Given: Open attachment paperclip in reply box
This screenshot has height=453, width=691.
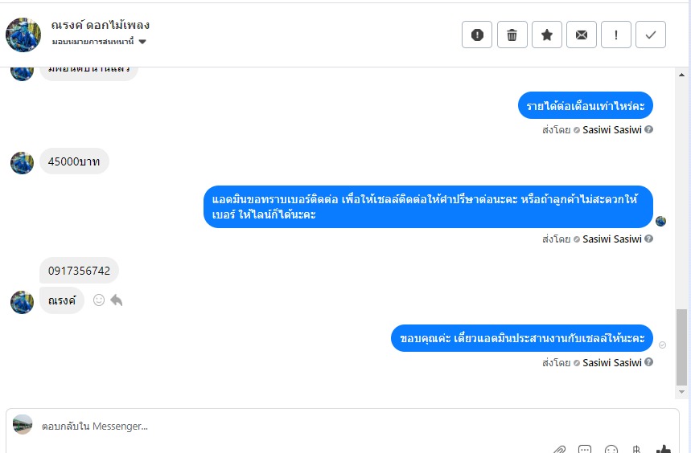Looking at the screenshot, I should [x=560, y=450].
